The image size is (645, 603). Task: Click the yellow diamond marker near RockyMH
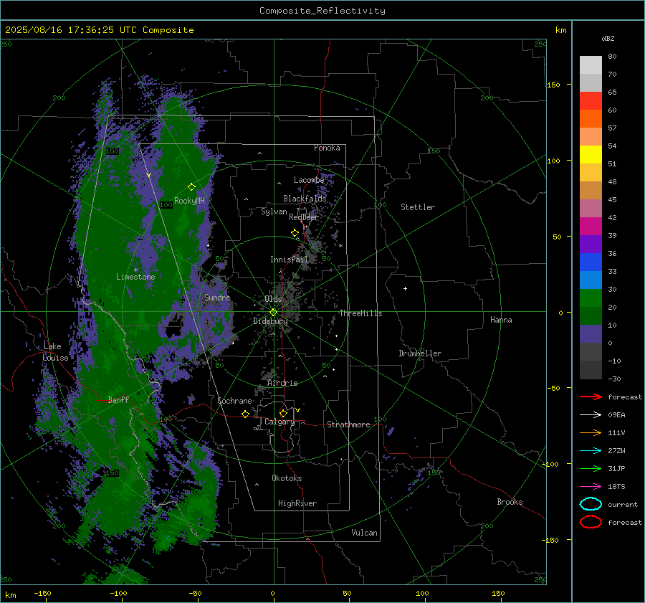(191, 187)
